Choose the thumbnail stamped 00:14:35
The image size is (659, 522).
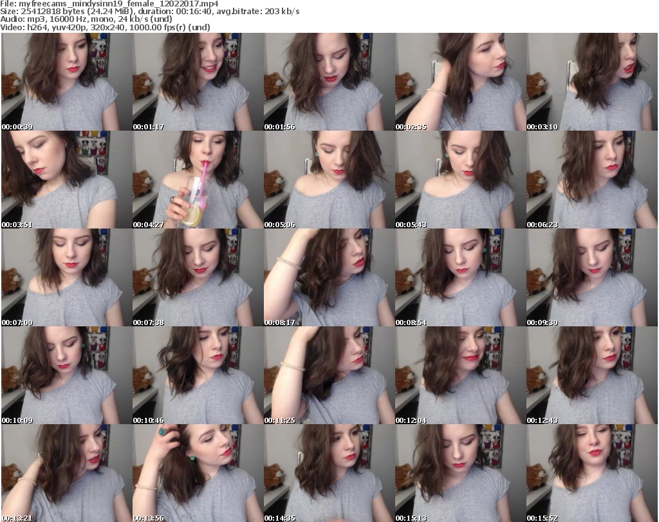pos(329,473)
